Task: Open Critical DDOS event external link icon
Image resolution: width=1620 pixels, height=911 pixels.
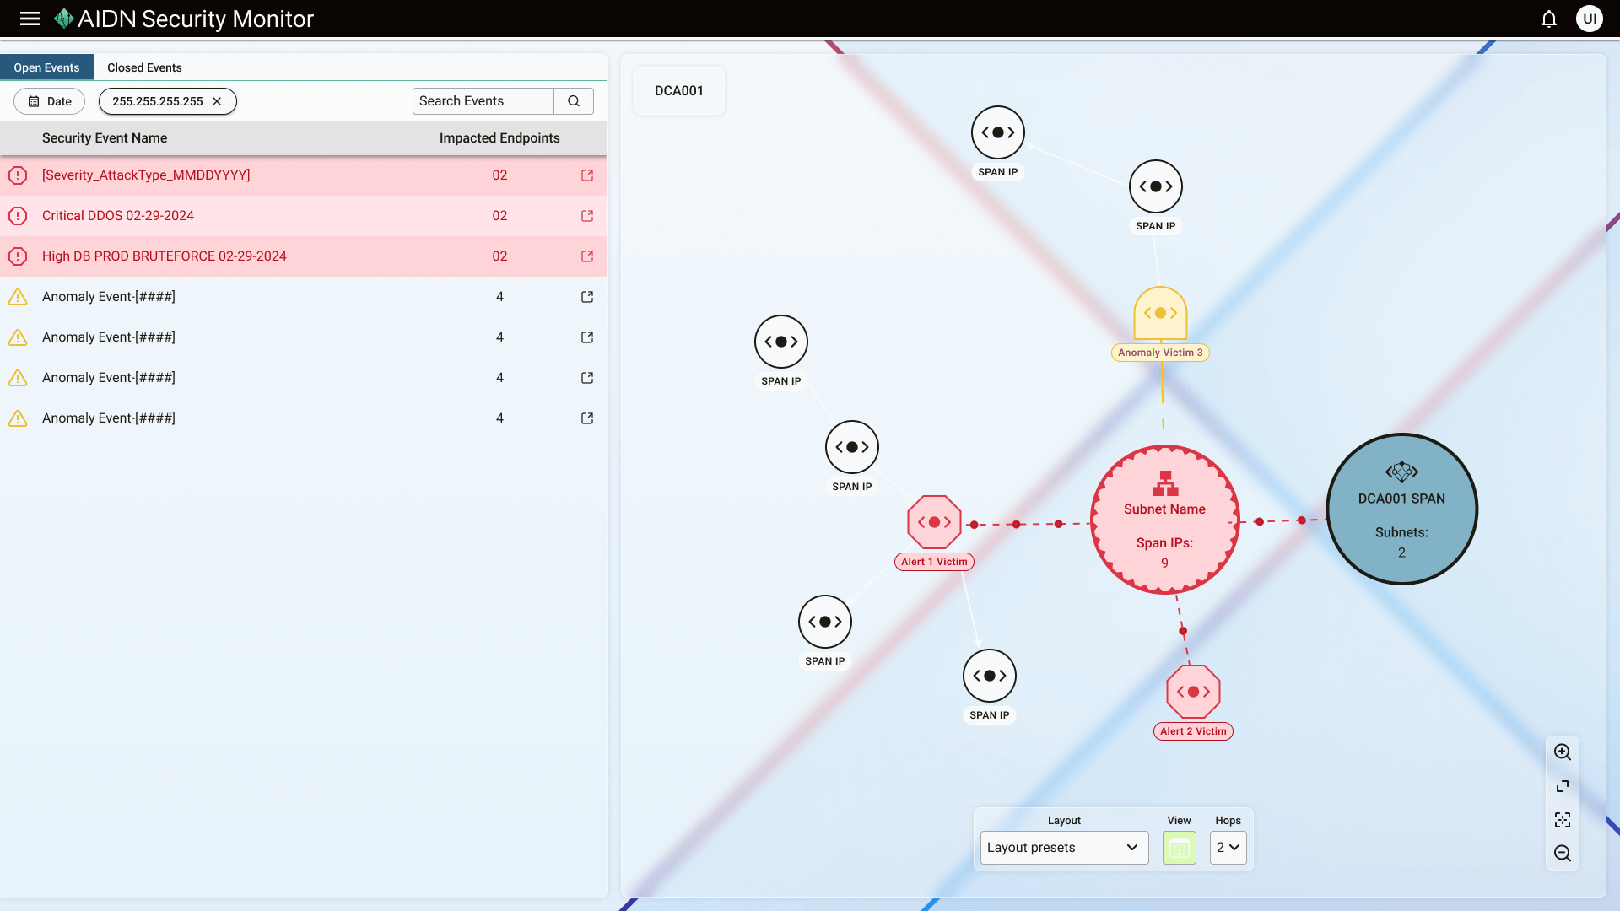Action: tap(587, 216)
